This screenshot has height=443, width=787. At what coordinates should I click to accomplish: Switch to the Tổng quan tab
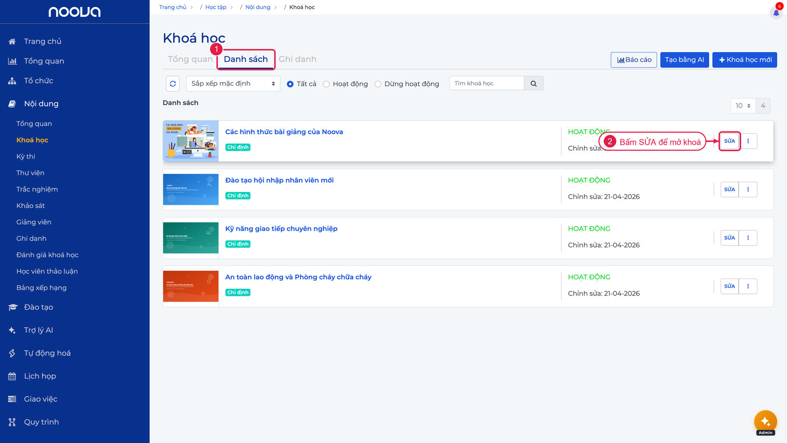[190, 59]
